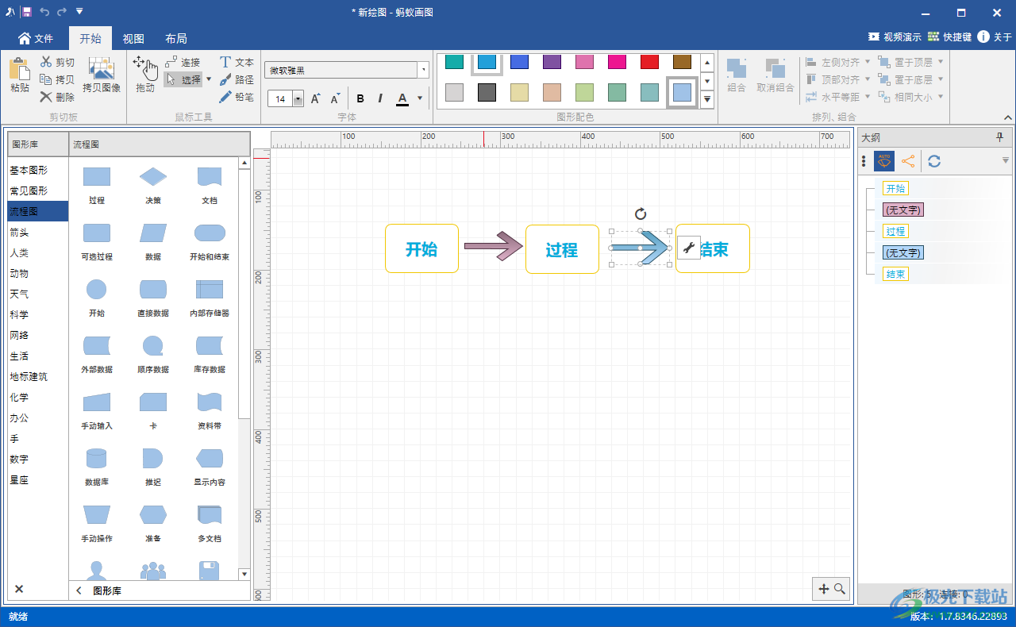Close the shape library with X
Image resolution: width=1016 pixels, height=627 pixels.
[x=19, y=589]
